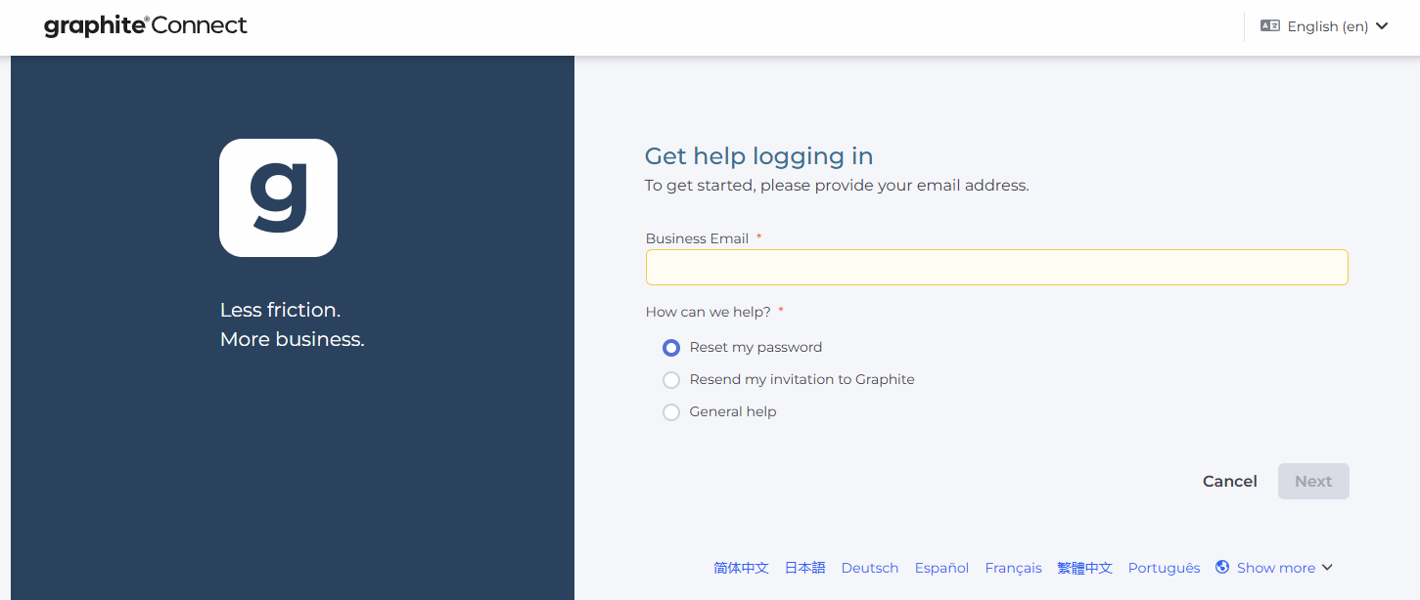The width and height of the screenshot is (1420, 600).
Task: Switch language to Deutsch
Action: 870,568
